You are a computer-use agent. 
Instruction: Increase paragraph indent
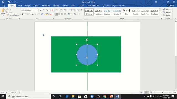coord(74,10)
